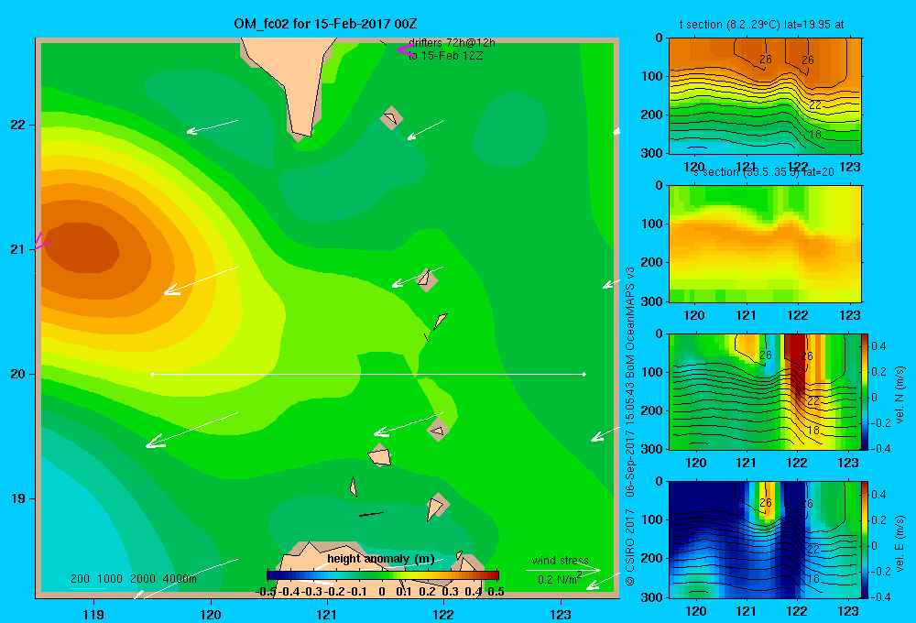Click the white section line along latitude 20

tap(368, 374)
